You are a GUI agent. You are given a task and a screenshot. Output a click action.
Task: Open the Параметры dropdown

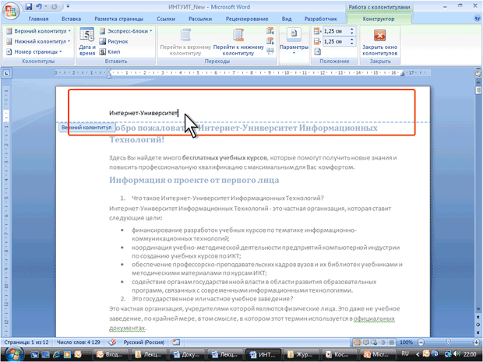coord(294,41)
